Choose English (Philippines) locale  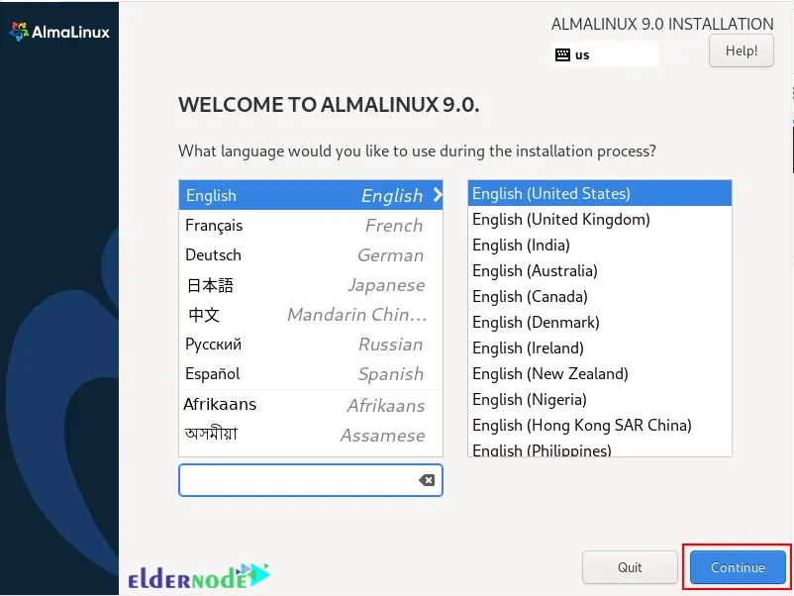pos(600,448)
